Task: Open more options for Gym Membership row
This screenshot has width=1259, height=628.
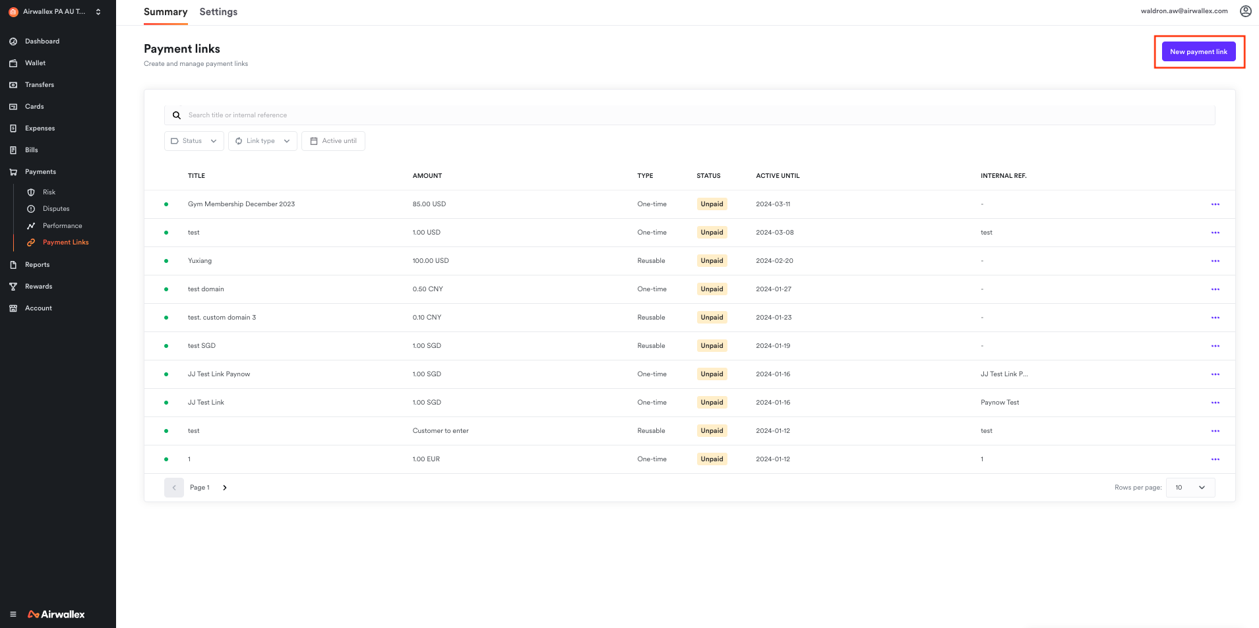Action: 1215,204
